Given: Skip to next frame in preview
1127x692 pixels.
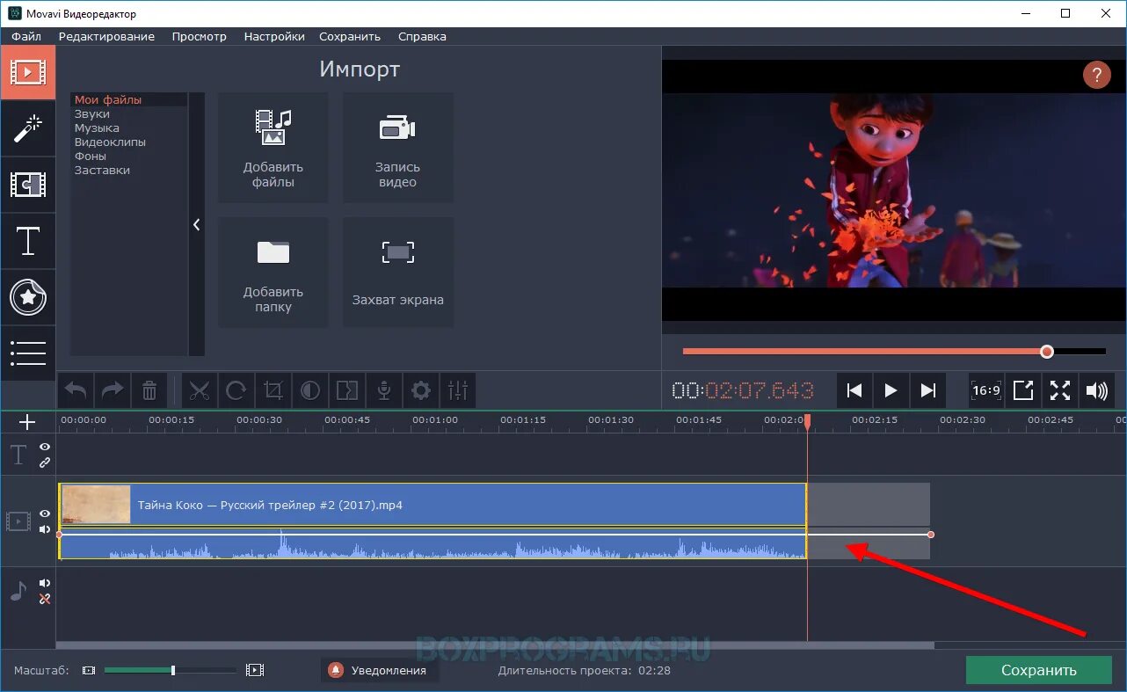Looking at the screenshot, I should (x=927, y=390).
